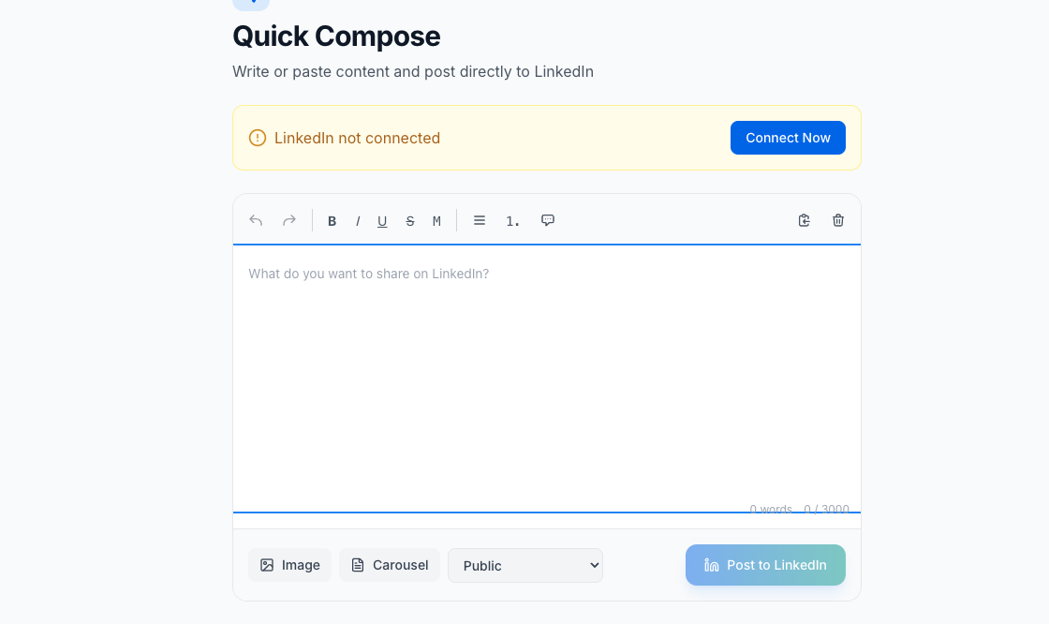
Task: Click the Undo icon in the editor toolbar
Action: (x=255, y=220)
